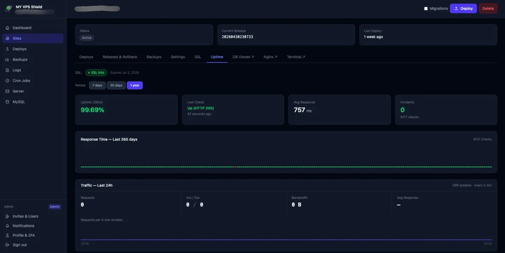505x253 pixels.
Task: Open Cron Jobs page
Action: (x=33, y=81)
